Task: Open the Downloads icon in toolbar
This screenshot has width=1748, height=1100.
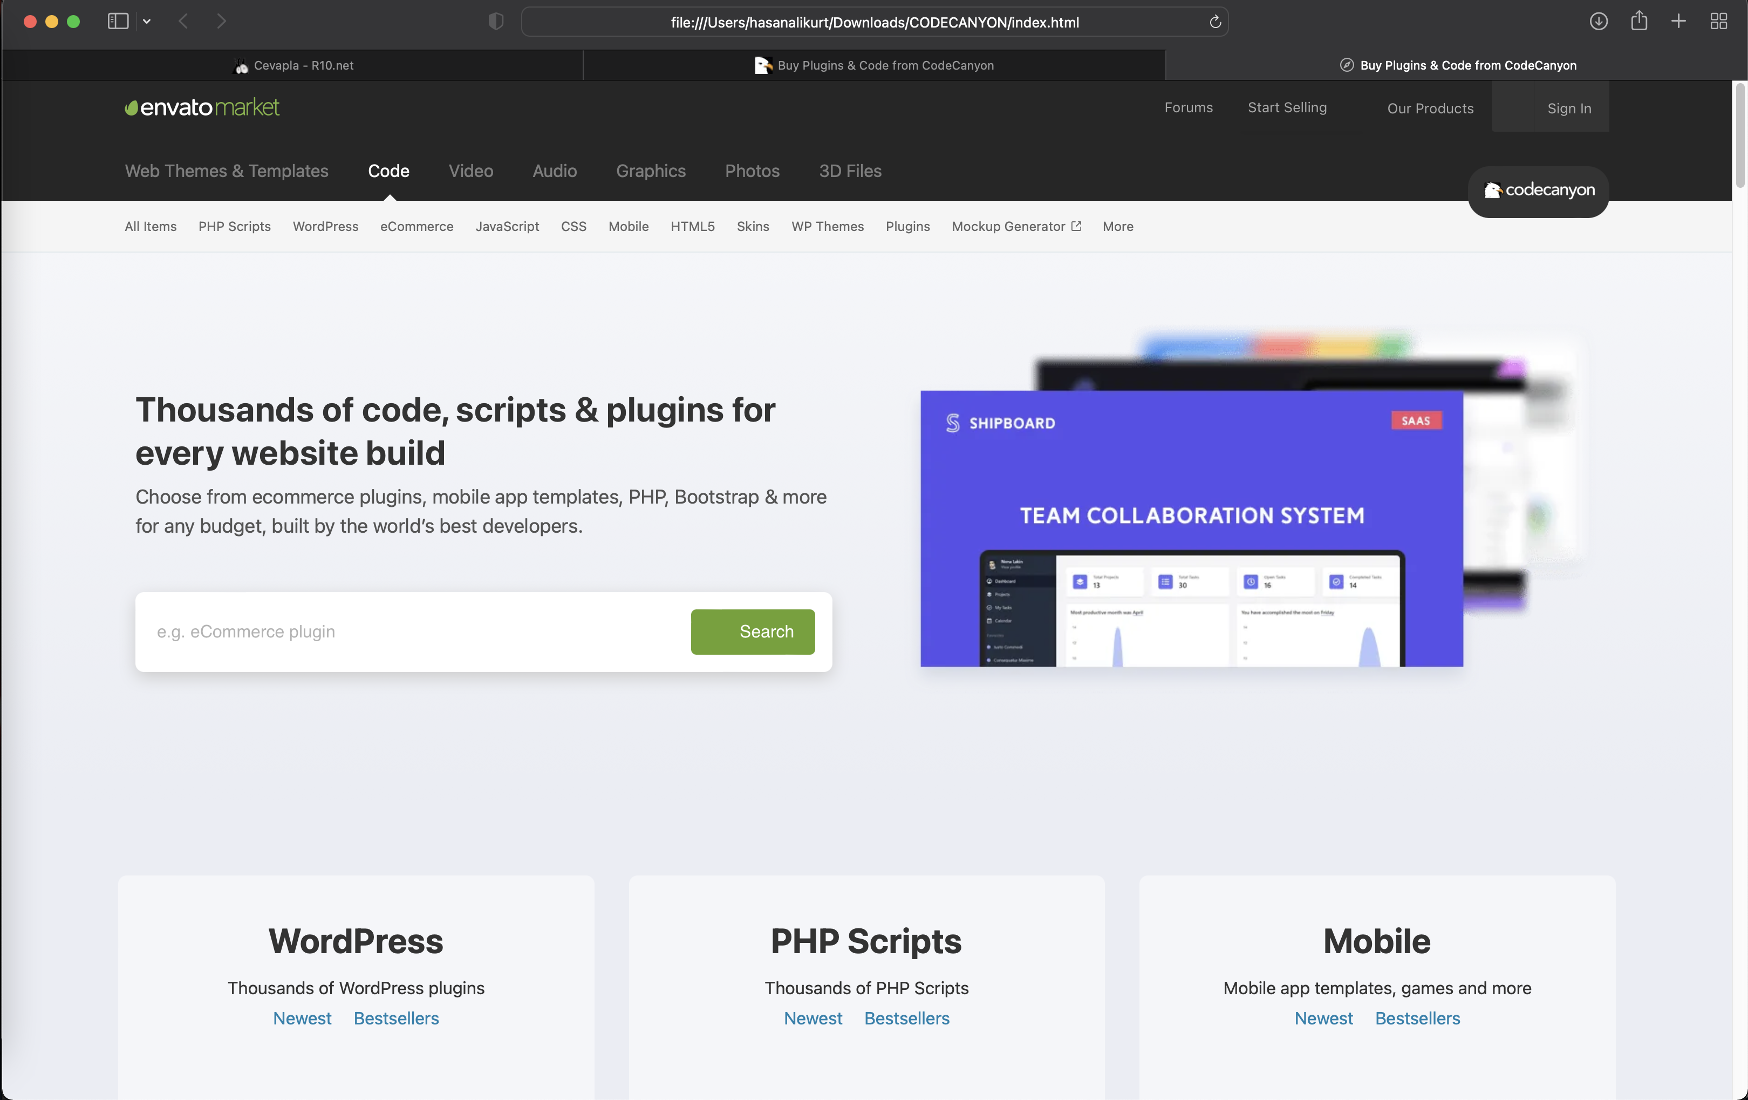Action: point(1599,21)
